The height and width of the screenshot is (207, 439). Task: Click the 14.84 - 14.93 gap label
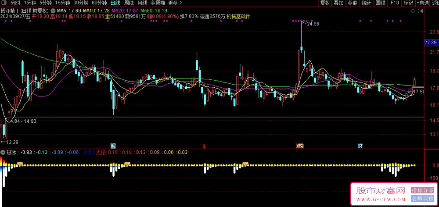22,121
